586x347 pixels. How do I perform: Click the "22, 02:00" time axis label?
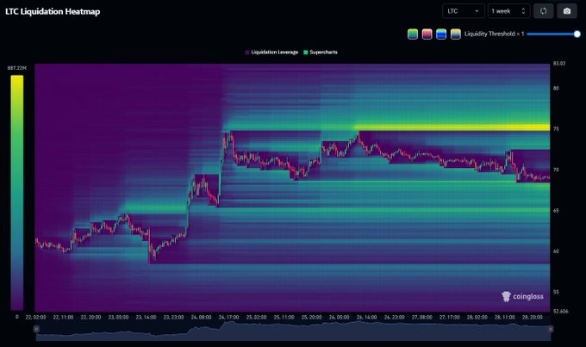pyautogui.click(x=35, y=317)
